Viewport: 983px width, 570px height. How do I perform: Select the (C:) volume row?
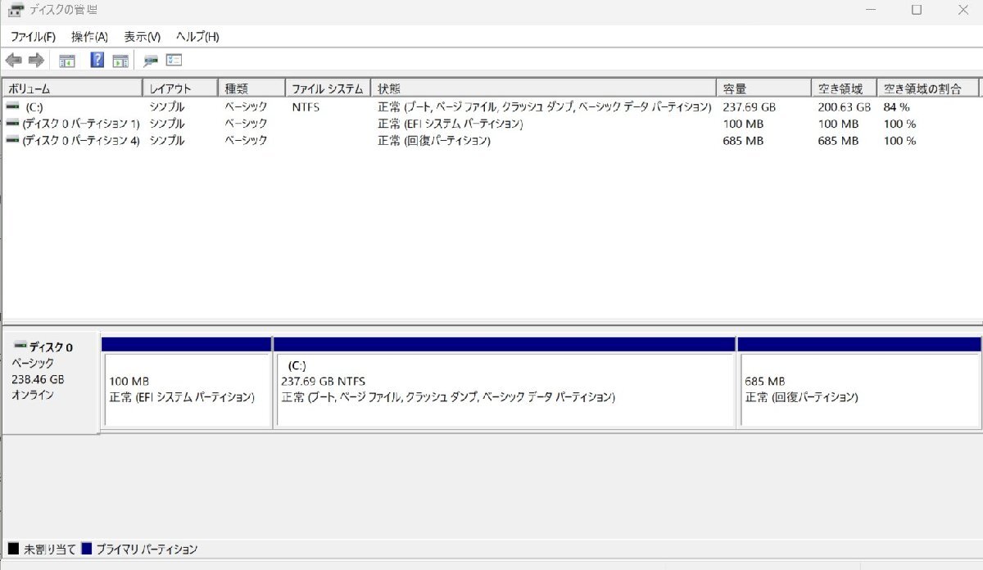pos(82,106)
